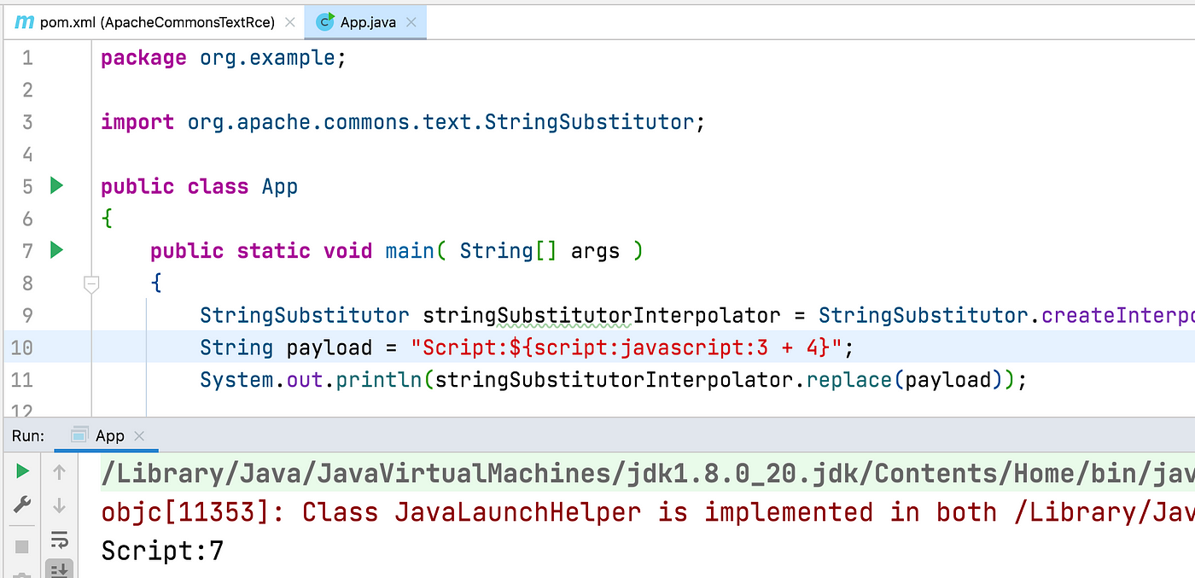
Task: Click the 'replace' method call on line 11
Action: click(x=849, y=380)
